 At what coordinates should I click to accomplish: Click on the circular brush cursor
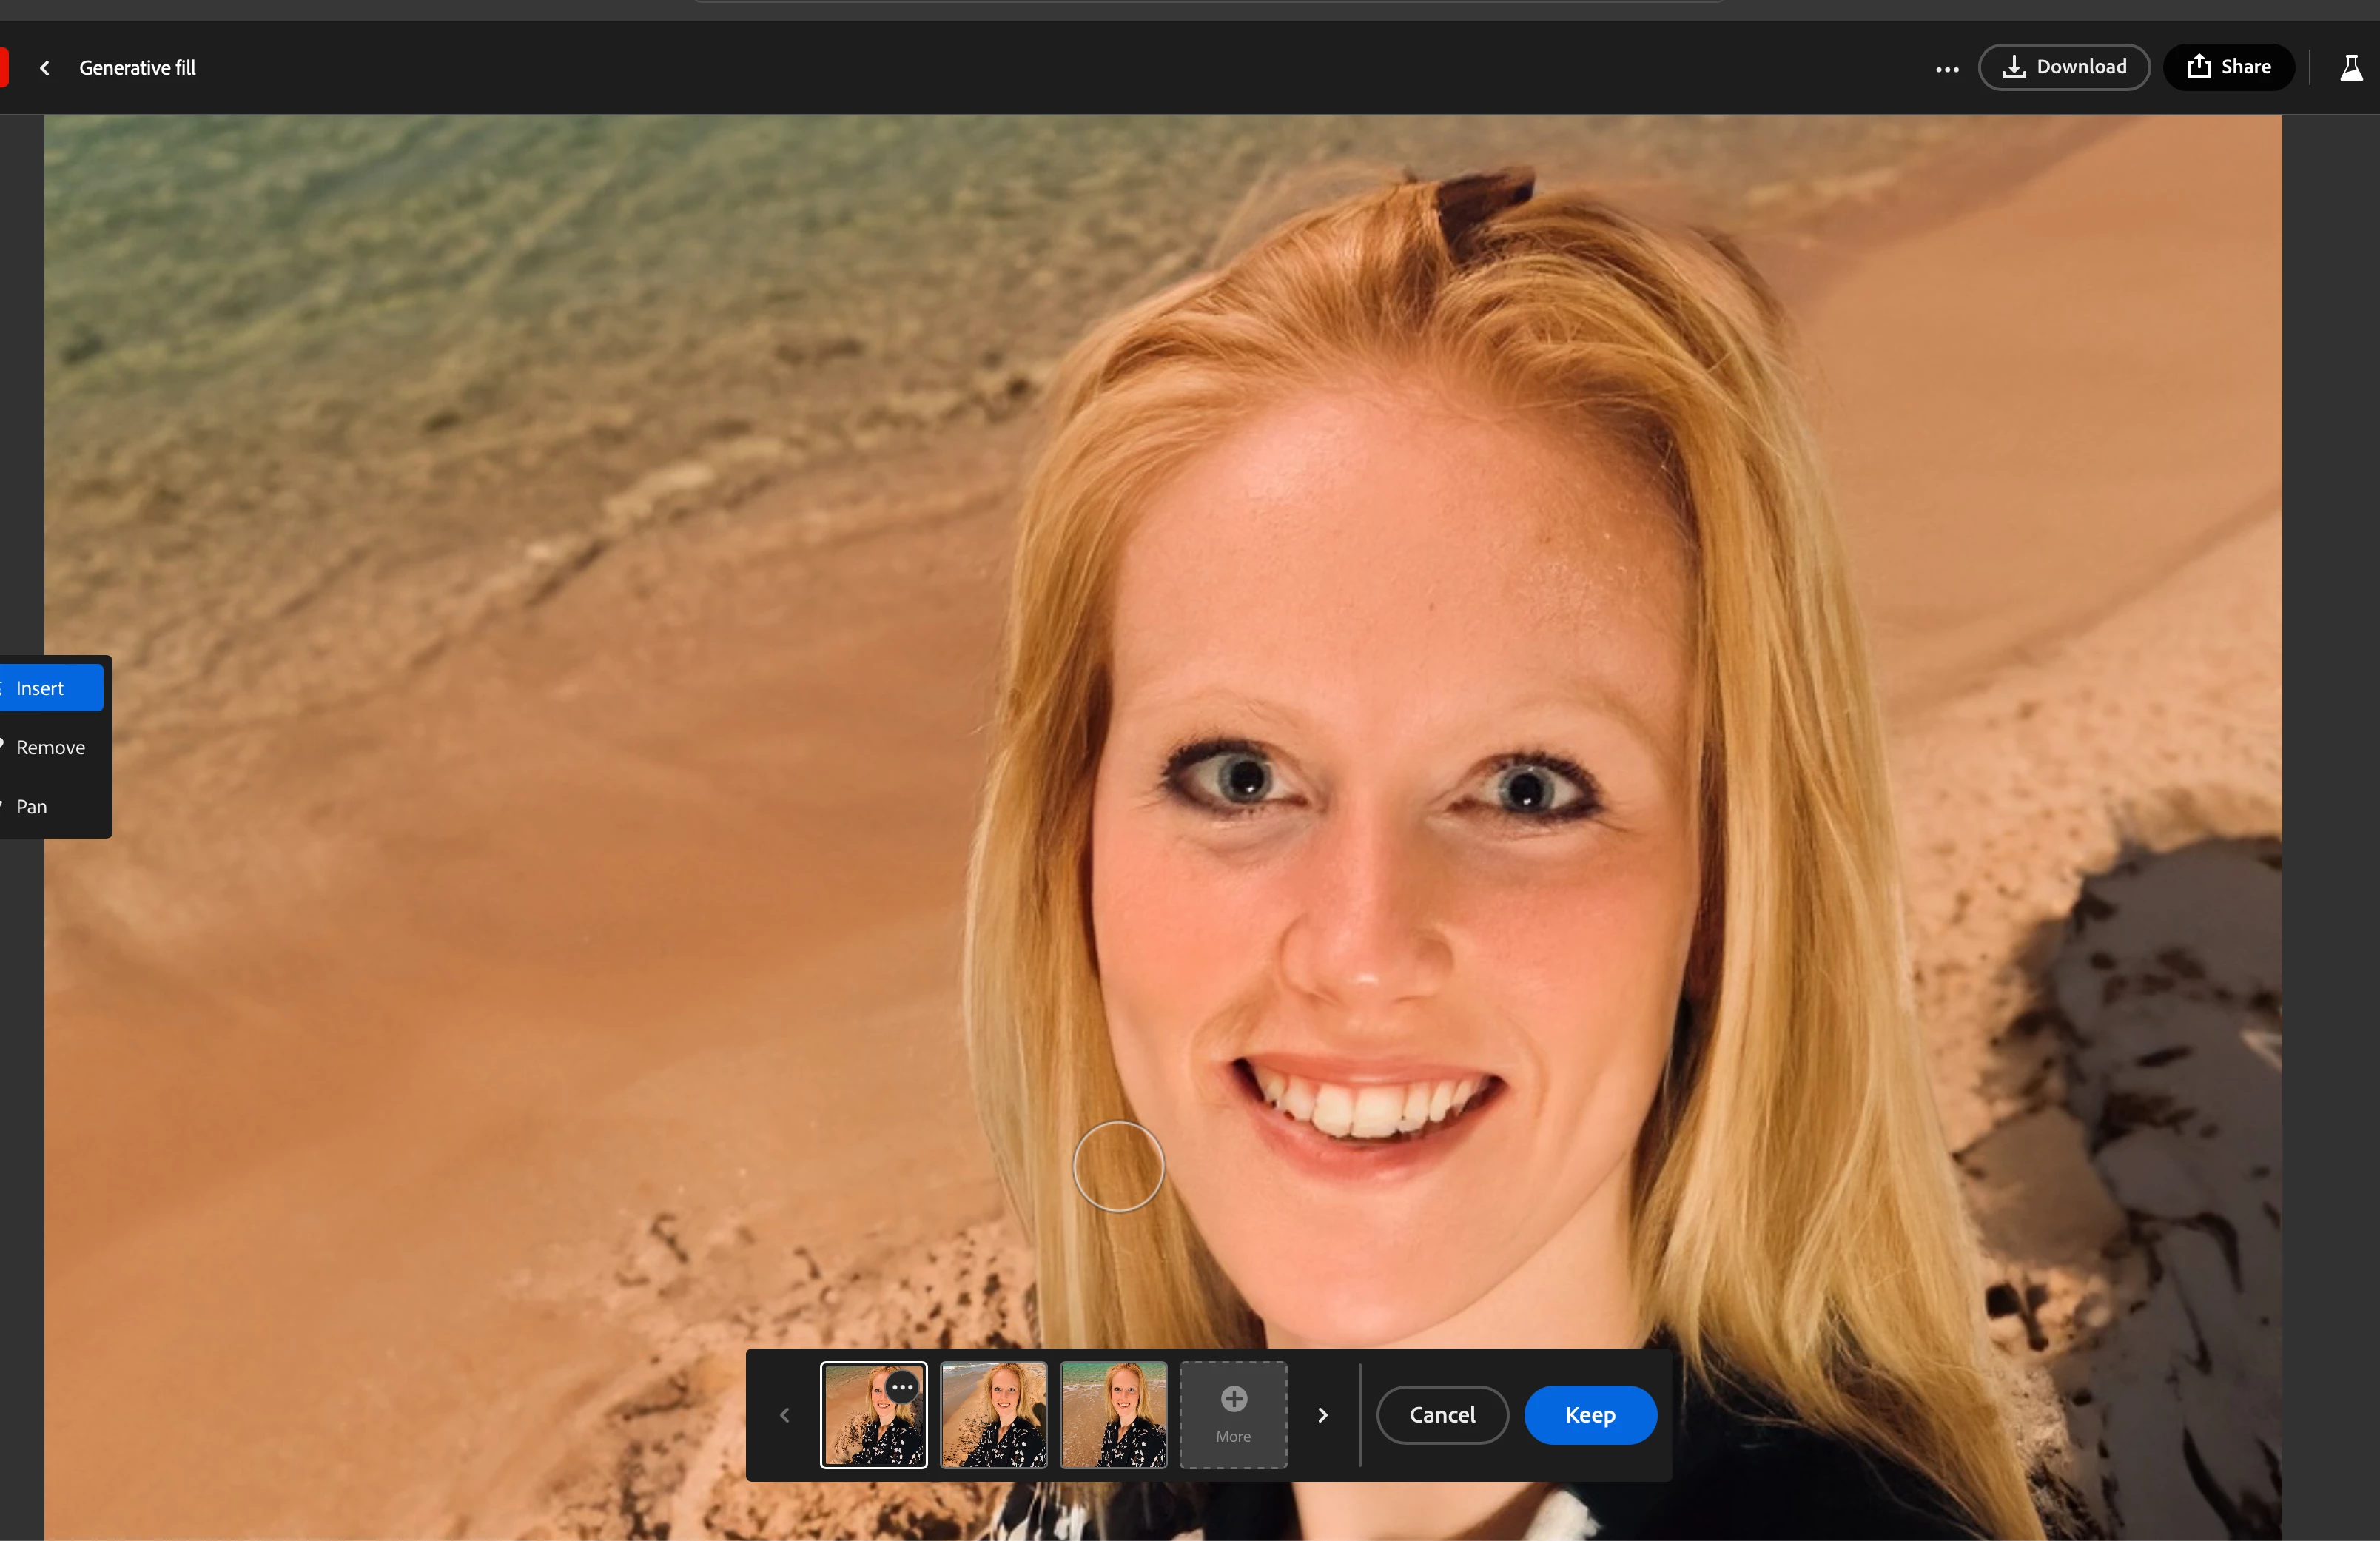tap(1118, 1166)
